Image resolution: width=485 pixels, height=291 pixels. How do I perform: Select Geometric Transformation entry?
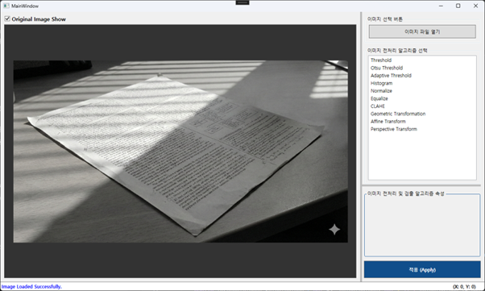[x=398, y=114]
